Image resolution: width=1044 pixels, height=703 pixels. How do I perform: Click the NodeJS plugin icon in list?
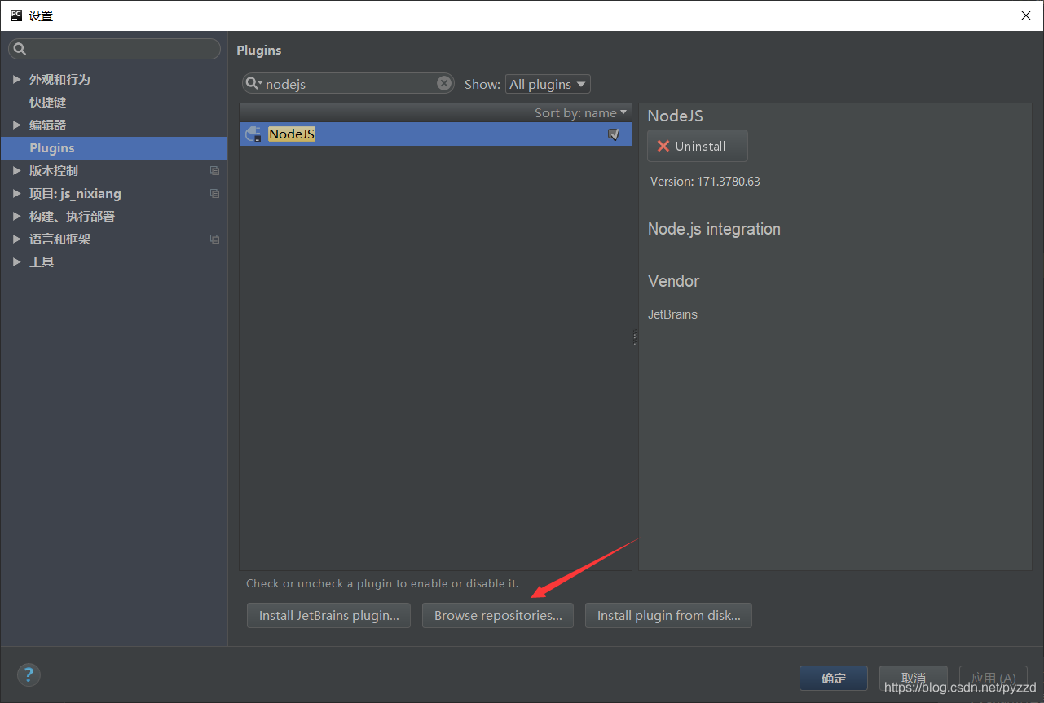coord(253,134)
